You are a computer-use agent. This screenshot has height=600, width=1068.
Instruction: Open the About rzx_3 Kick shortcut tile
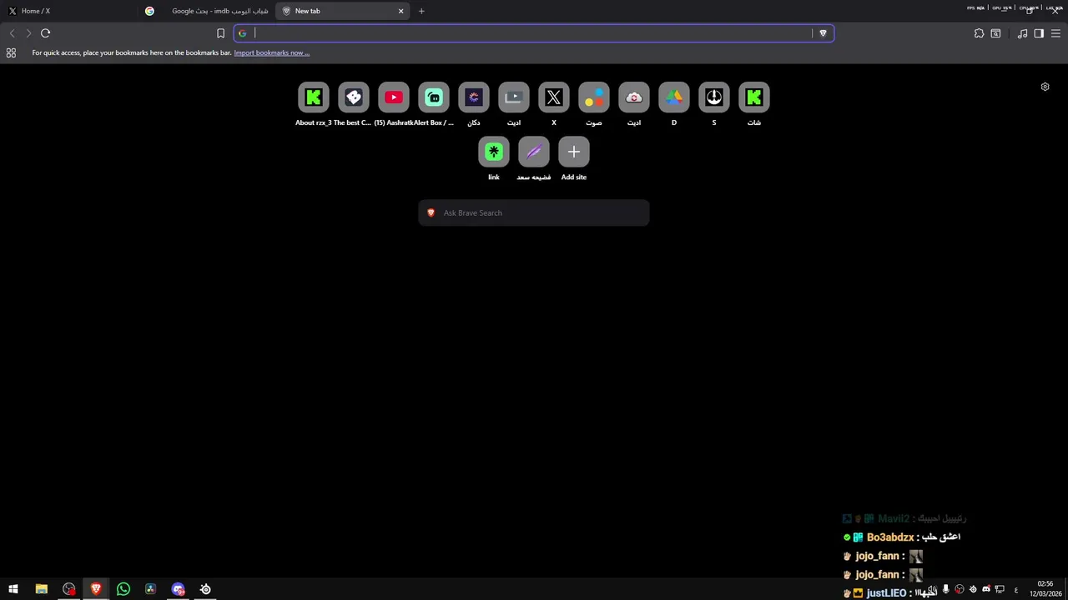tap(314, 97)
